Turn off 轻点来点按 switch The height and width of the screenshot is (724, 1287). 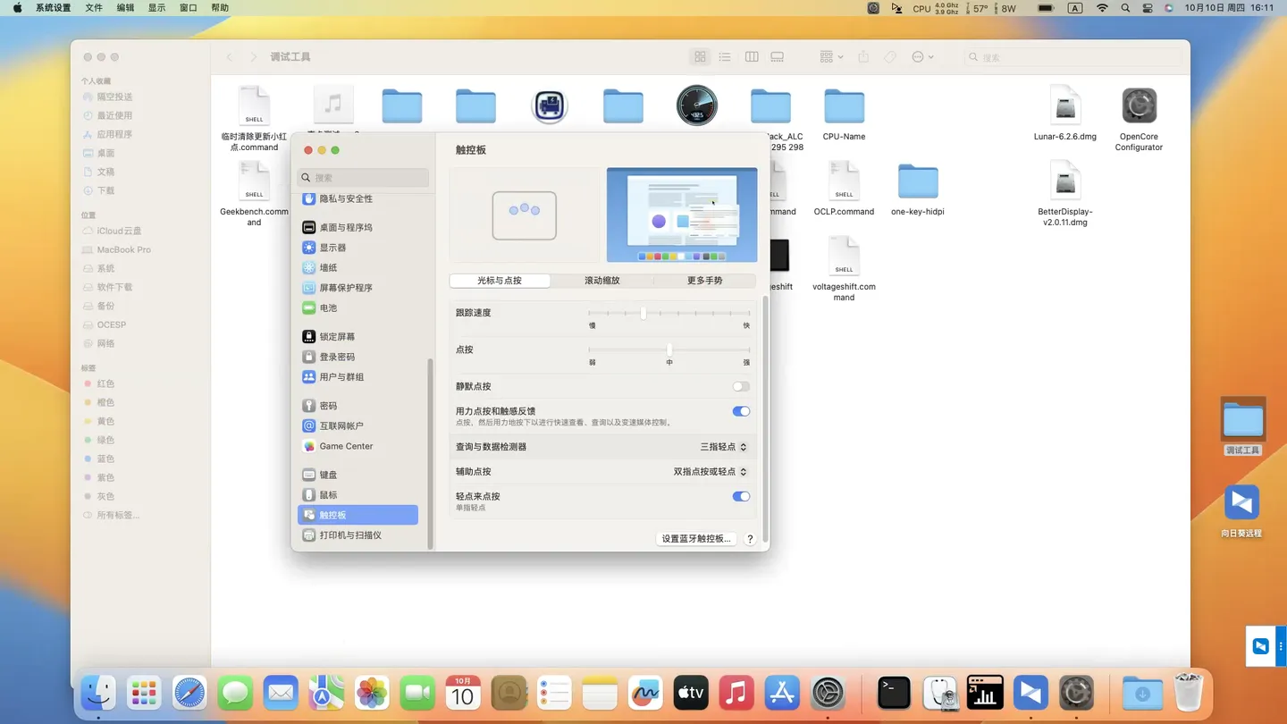[x=740, y=497]
